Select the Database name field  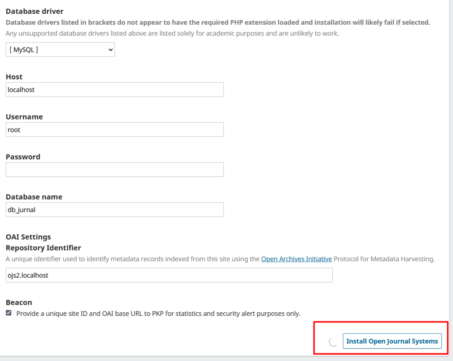click(x=115, y=210)
